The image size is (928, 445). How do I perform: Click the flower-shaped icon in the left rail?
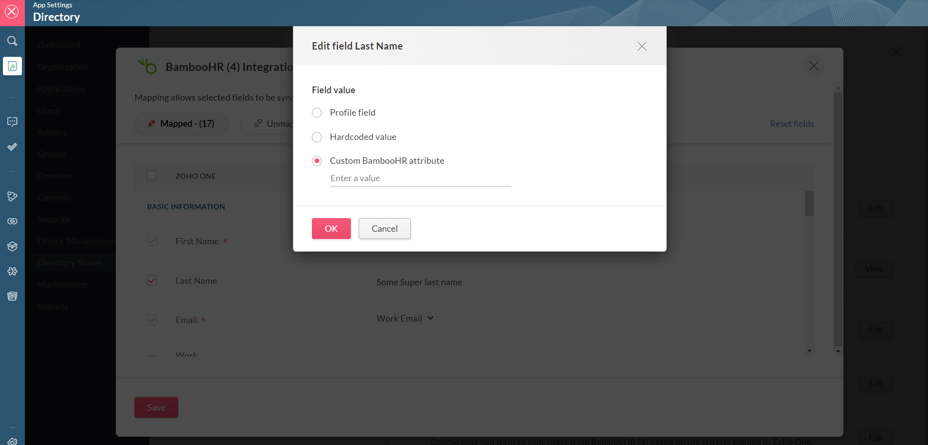(x=12, y=271)
